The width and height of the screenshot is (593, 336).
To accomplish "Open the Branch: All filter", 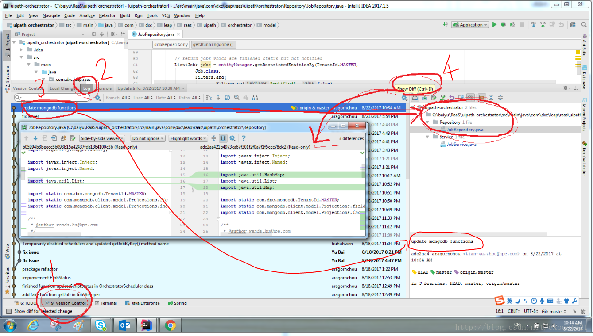I will (x=118, y=98).
